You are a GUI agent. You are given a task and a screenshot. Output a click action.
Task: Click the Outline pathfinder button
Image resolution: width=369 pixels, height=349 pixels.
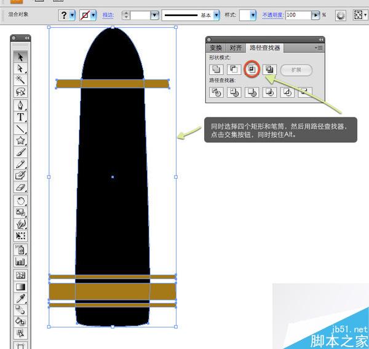[x=287, y=92]
